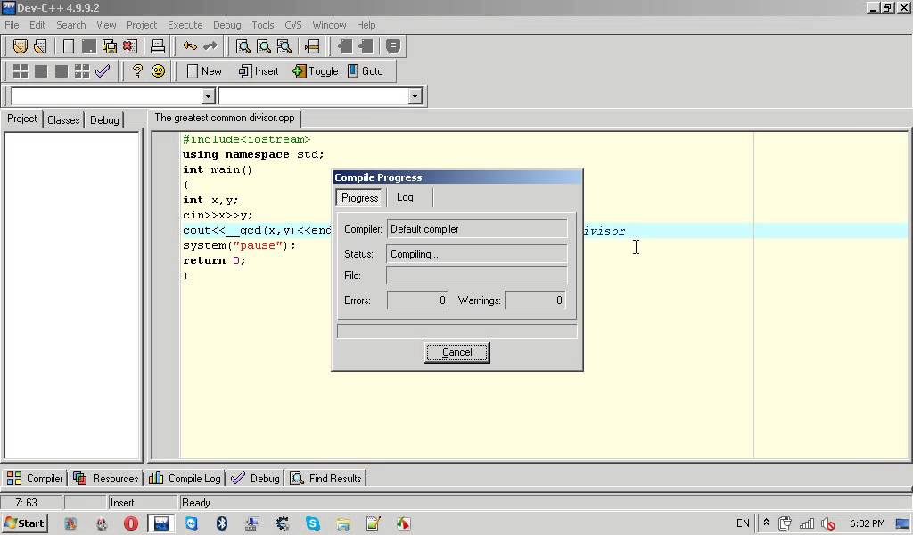
Task: Click the yellow question mark Help icon
Action: coord(136,71)
